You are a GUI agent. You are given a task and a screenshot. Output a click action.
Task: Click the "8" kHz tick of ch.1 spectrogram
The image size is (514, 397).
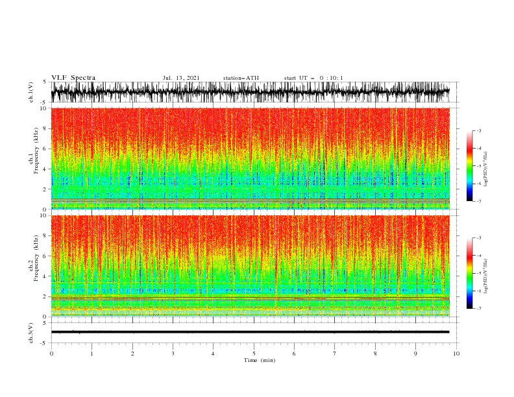click(45, 128)
